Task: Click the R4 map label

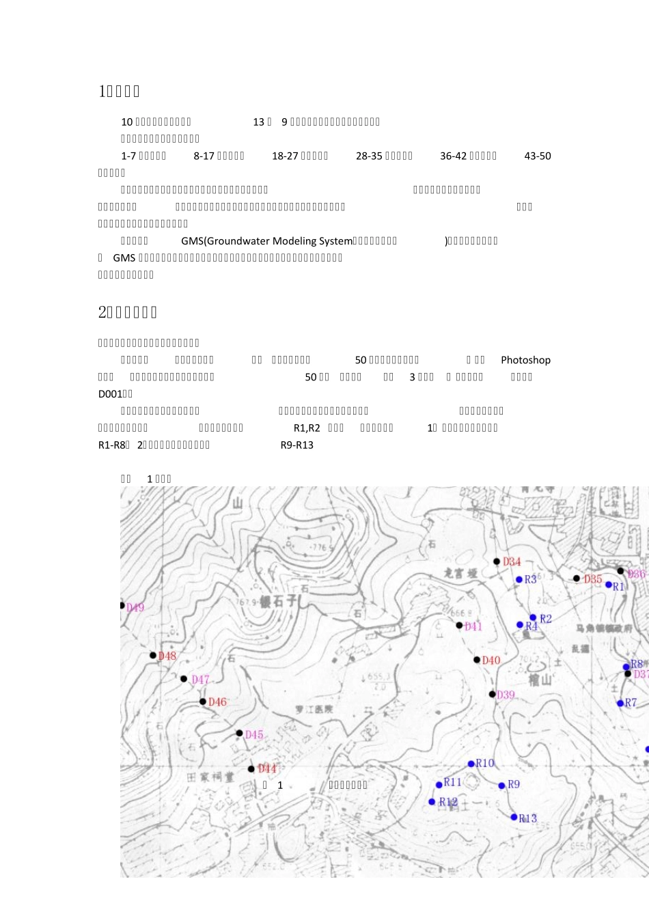Action: (531, 626)
